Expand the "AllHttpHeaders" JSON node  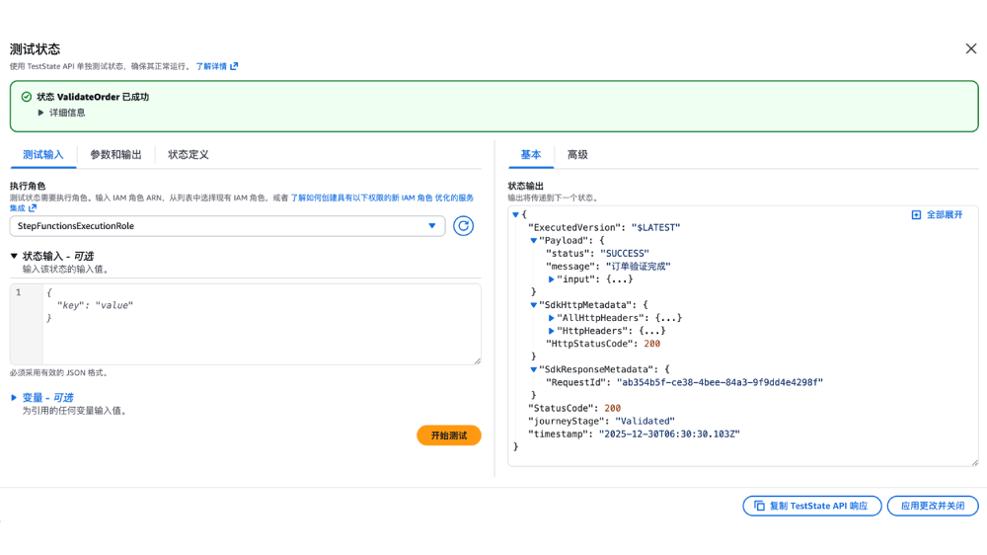552,318
